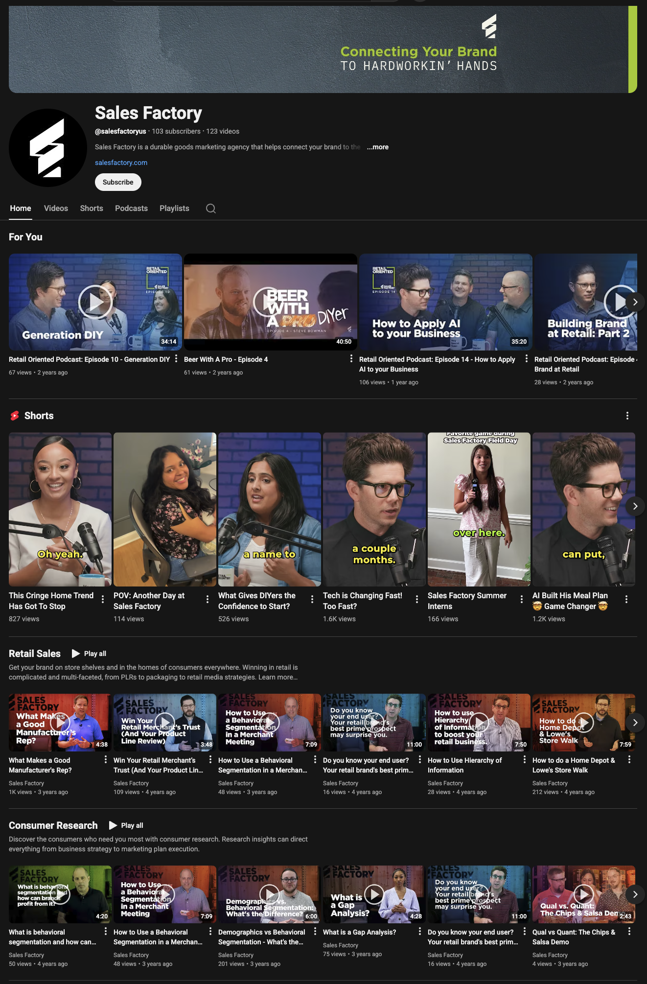Advance Shorts shelf with right arrow
647x984 pixels.
coord(635,506)
